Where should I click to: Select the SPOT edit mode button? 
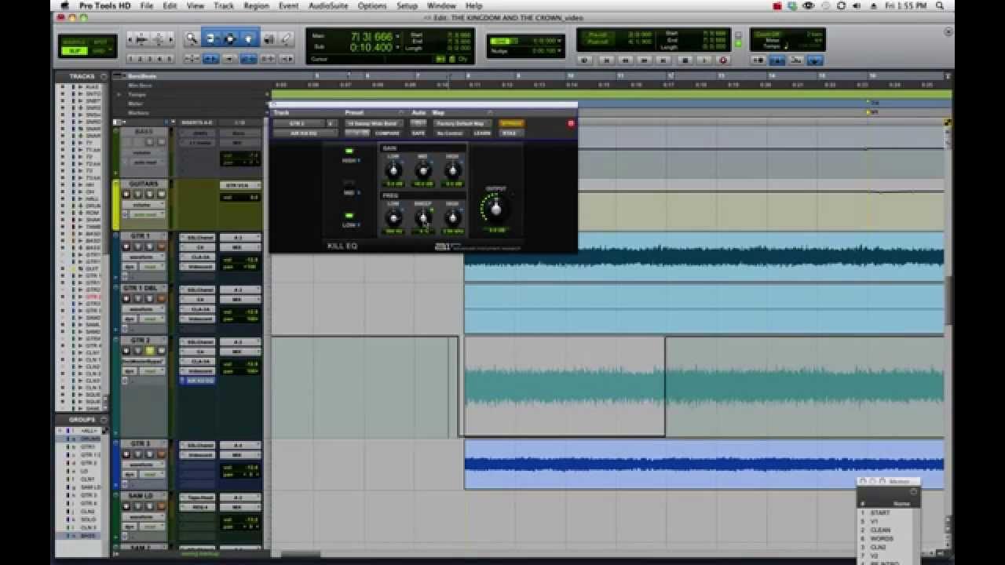pos(100,40)
